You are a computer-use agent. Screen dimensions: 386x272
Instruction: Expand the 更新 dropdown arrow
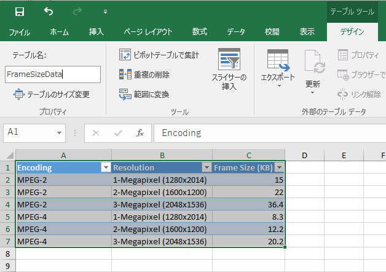[x=312, y=93]
